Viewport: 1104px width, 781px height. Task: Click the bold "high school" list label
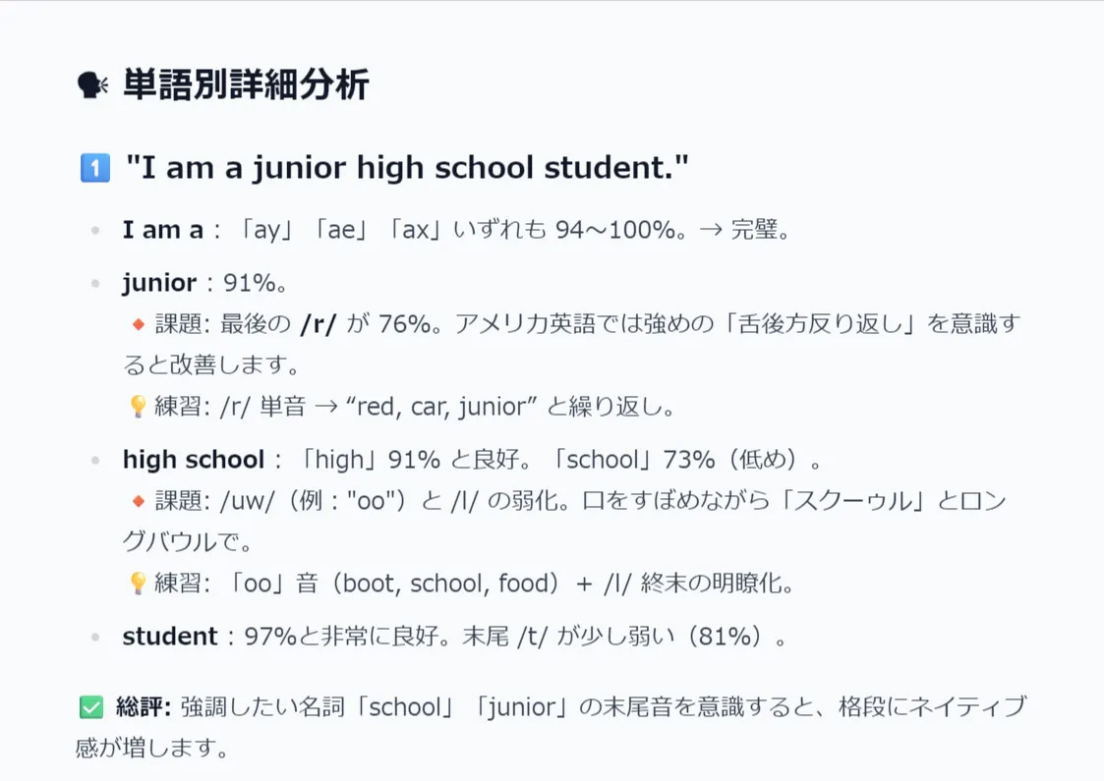point(194,460)
